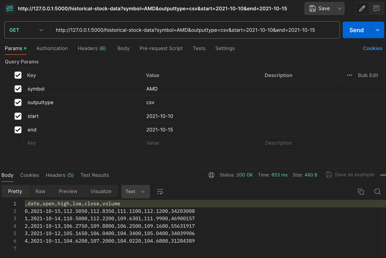Open the Text format dropdown

click(x=135, y=192)
